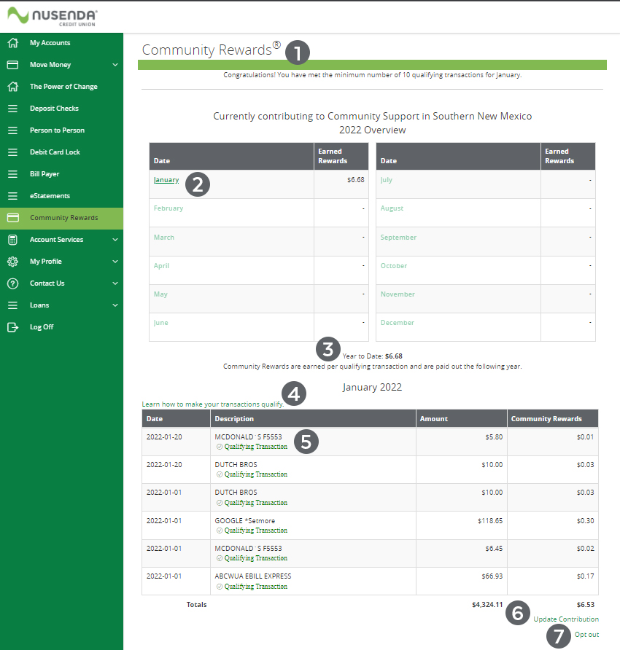
Task: Go to Deposit Checks
Action: 54,108
